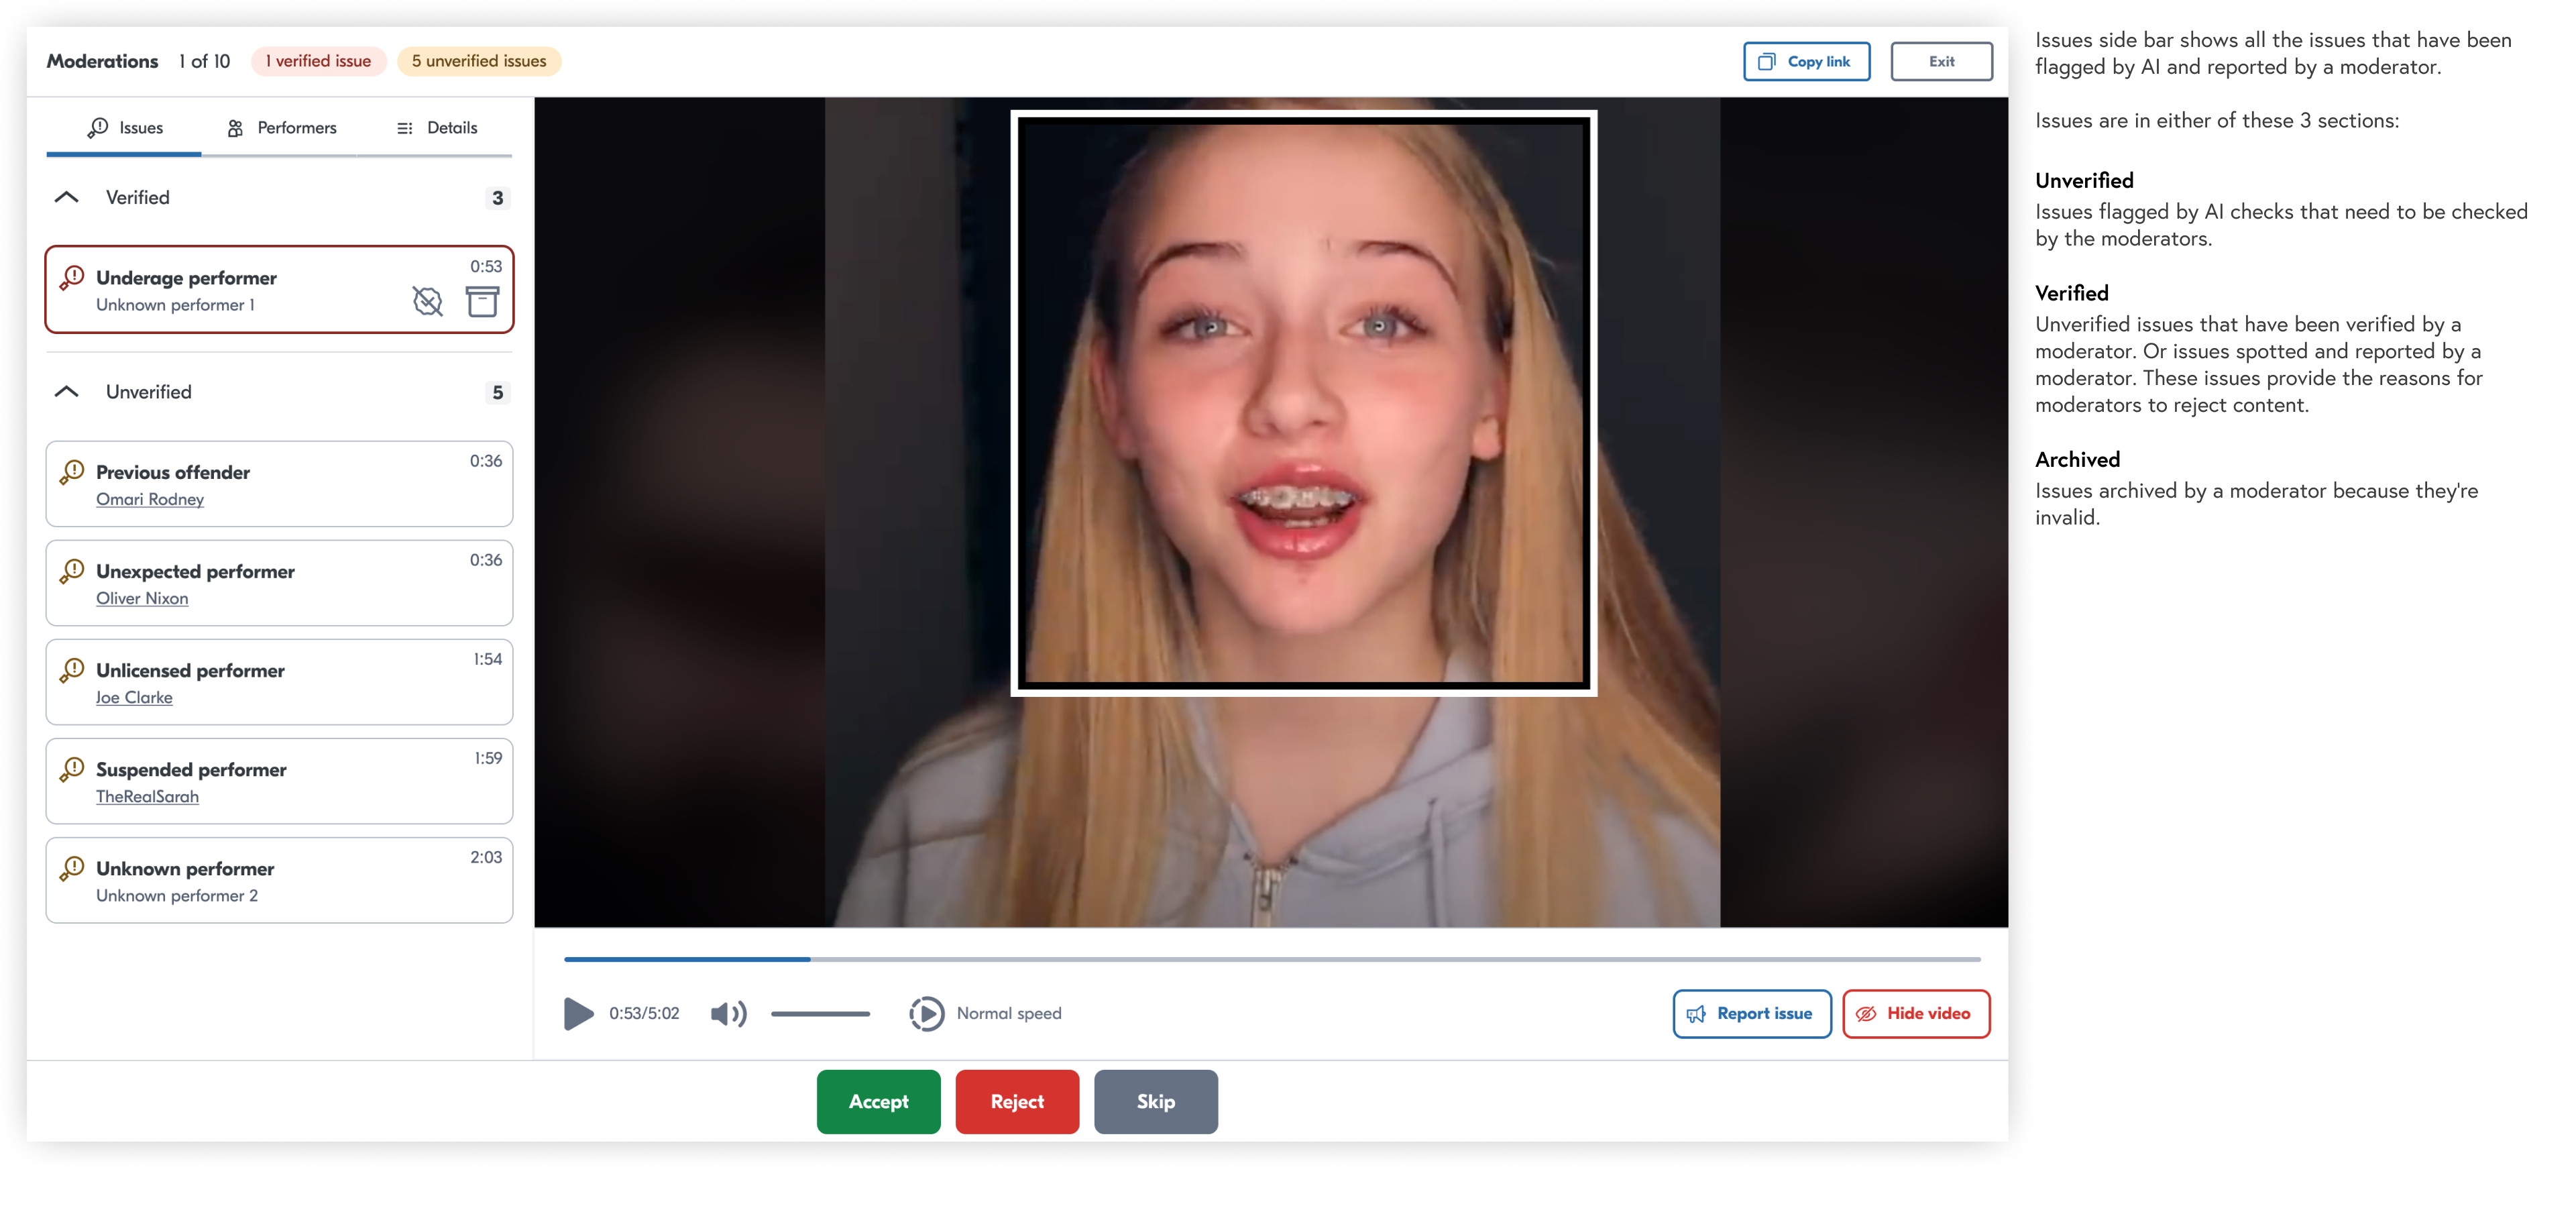The height and width of the screenshot is (1206, 2576).
Task: Reject the content
Action: [x=1017, y=1101]
